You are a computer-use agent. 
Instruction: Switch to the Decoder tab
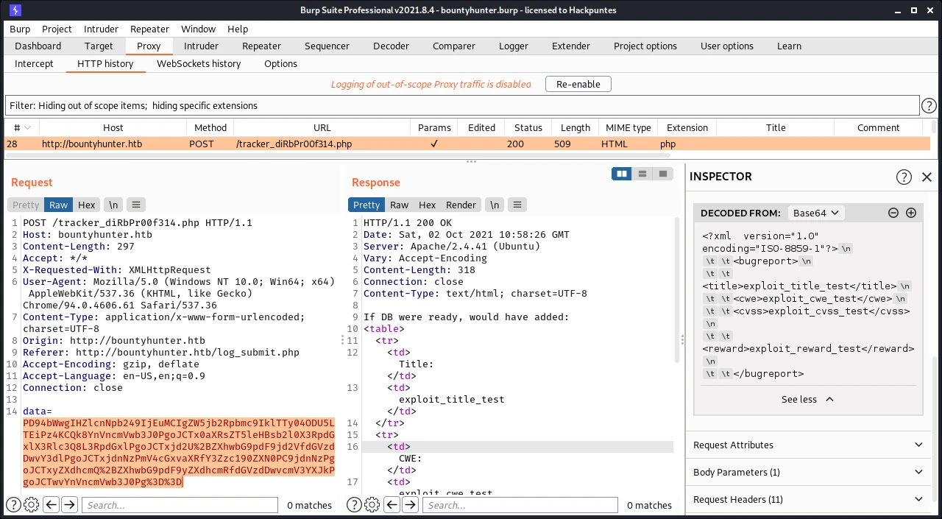coord(391,46)
